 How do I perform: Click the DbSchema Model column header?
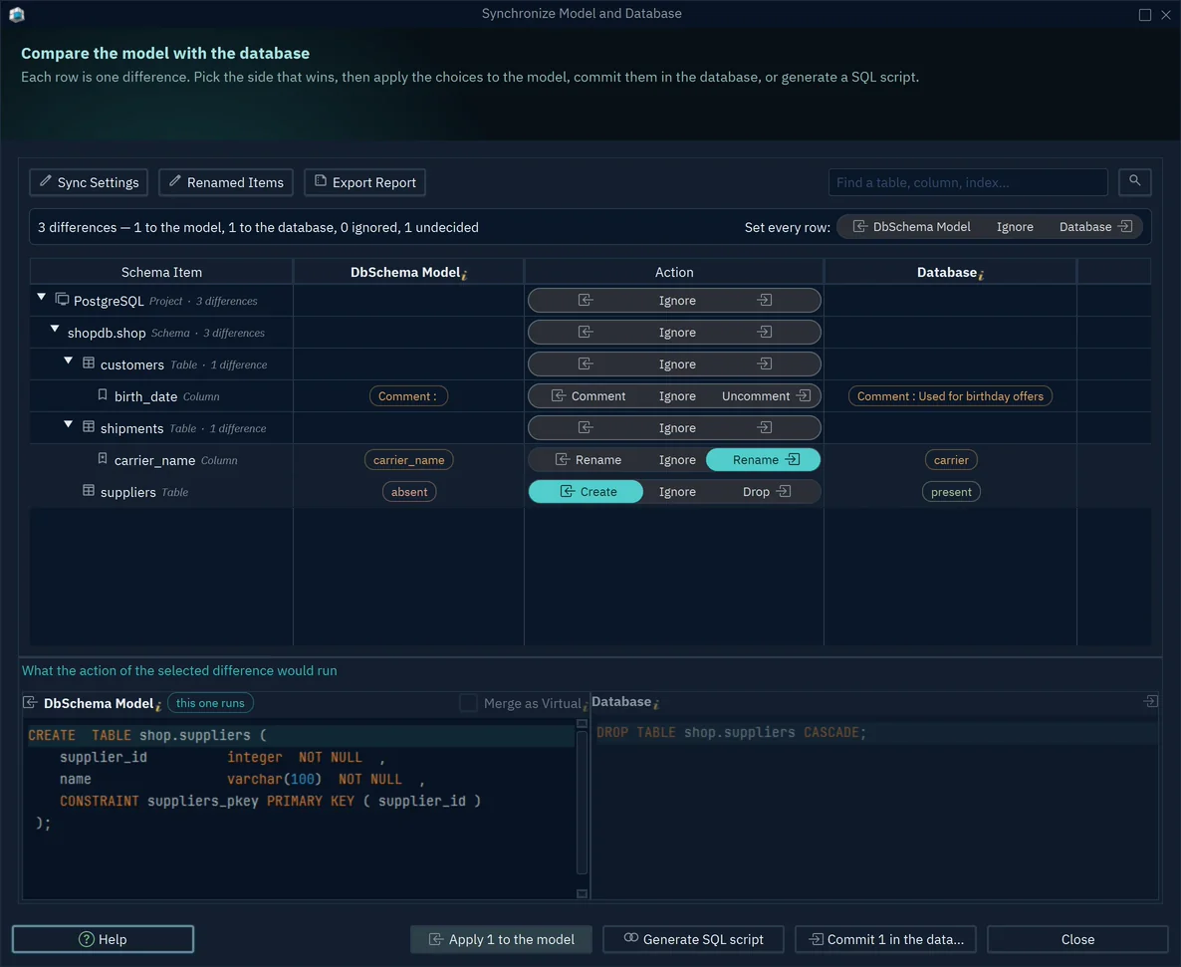click(408, 272)
